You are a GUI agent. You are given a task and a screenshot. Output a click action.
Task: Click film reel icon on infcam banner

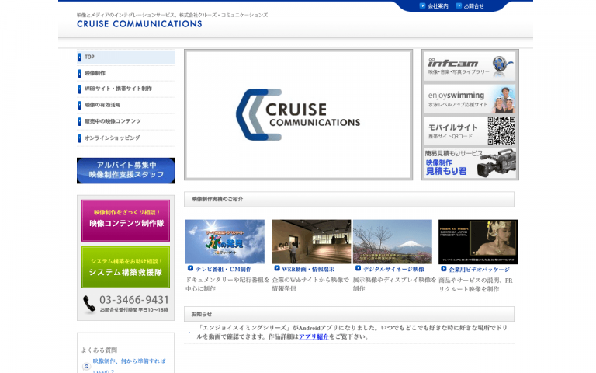[503, 64]
